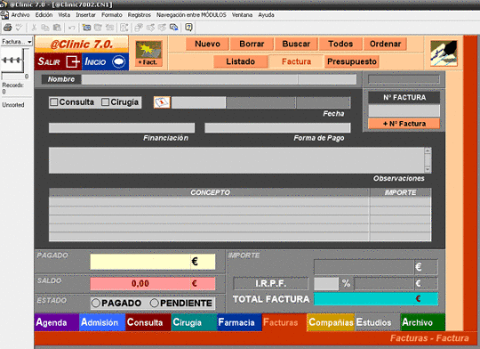This screenshot has height=349, width=480.
Task: Go to the Estudios module tab
Action: [x=377, y=322]
